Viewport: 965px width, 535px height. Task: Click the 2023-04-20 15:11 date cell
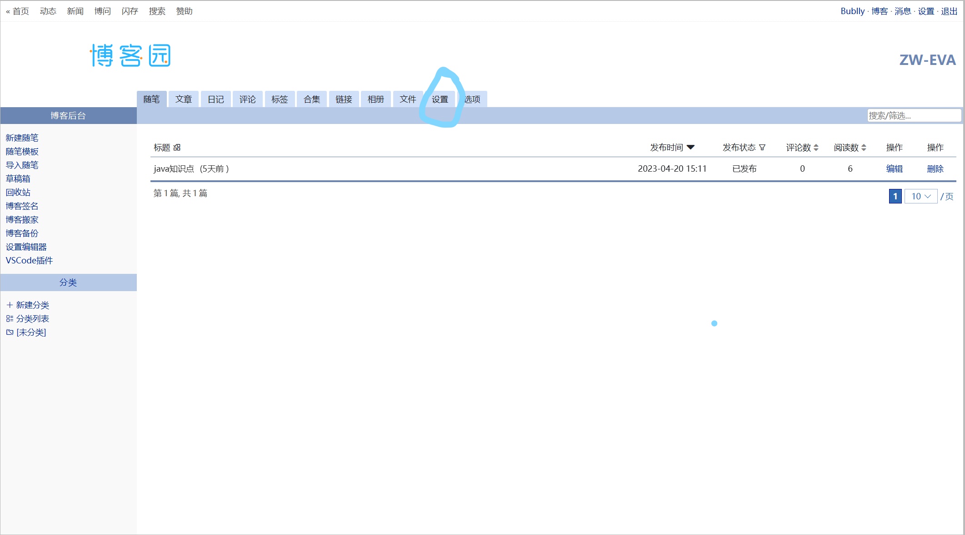[672, 168]
